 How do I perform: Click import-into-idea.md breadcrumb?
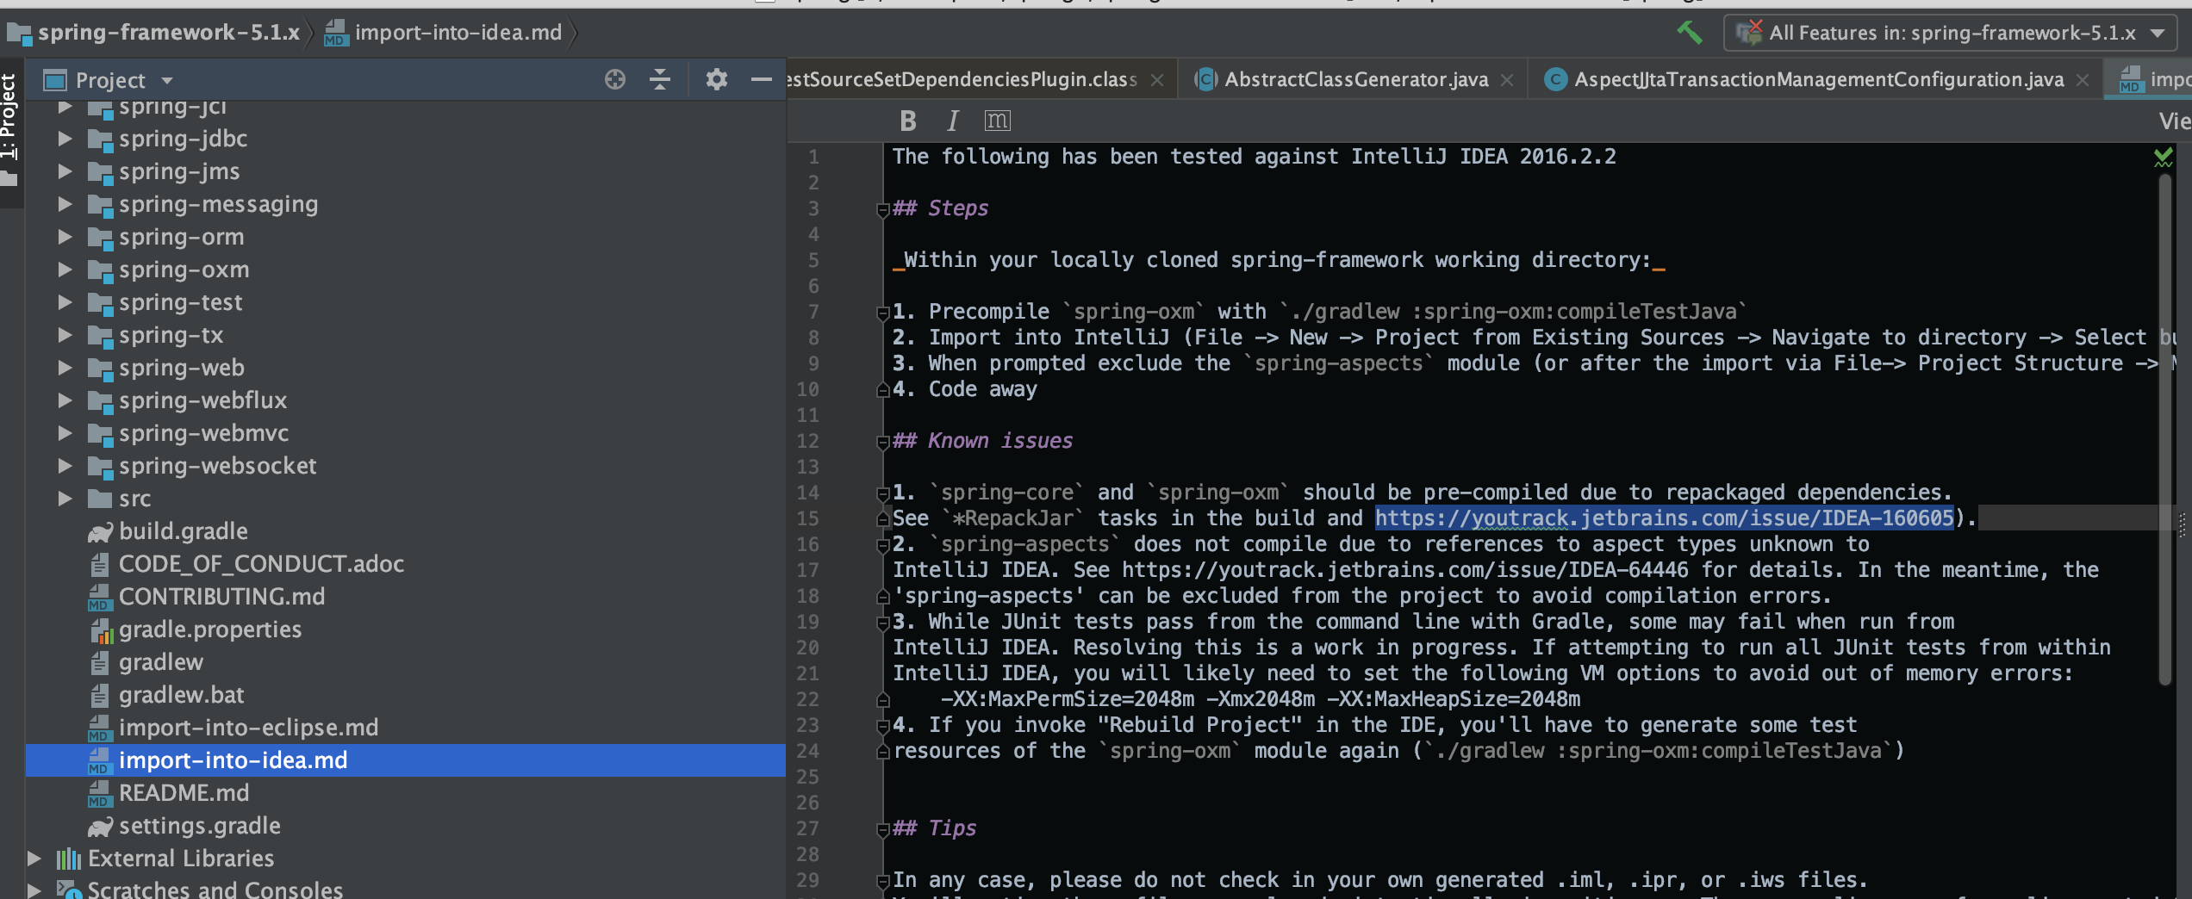click(x=458, y=33)
